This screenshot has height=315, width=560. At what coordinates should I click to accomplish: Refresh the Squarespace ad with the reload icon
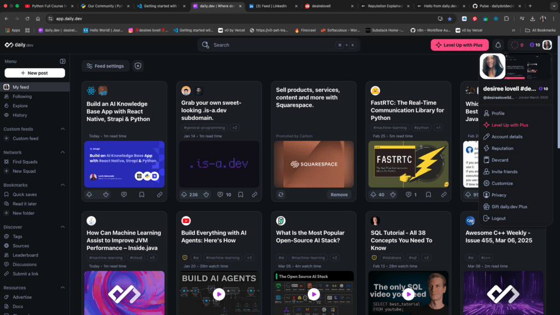point(281,195)
